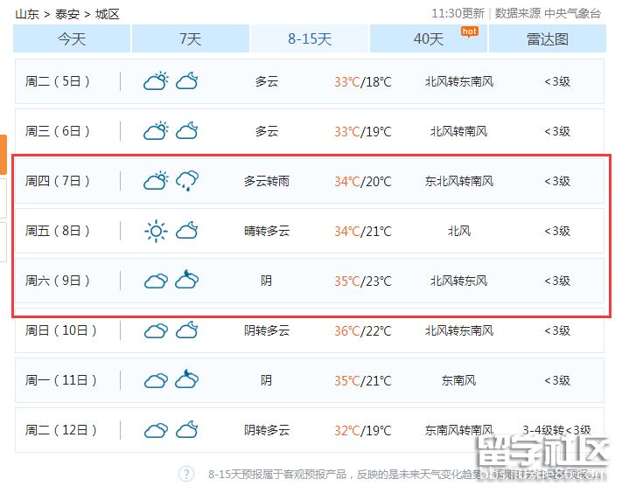The width and height of the screenshot is (622, 493).
Task: Switch to the 7天 forecast tab
Action: click(191, 38)
